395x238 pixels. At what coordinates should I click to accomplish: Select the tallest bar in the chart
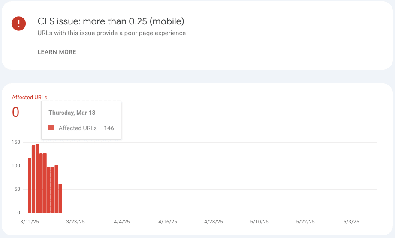click(37, 178)
